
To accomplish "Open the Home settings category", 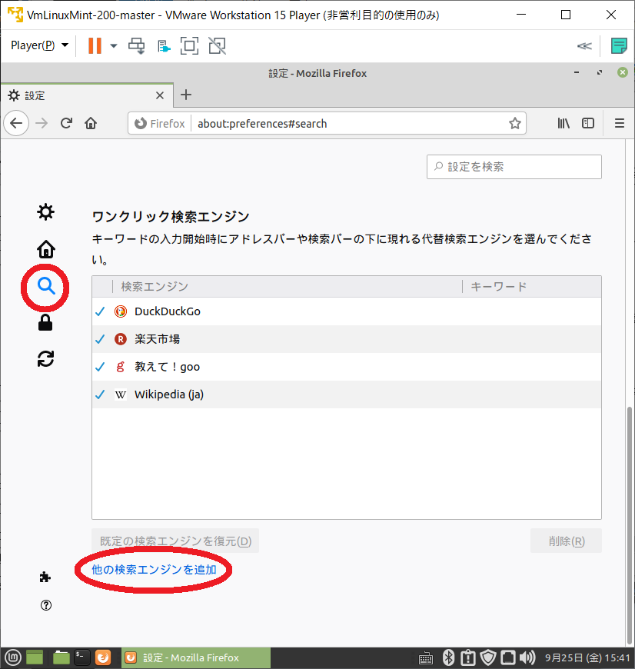I will [x=45, y=249].
